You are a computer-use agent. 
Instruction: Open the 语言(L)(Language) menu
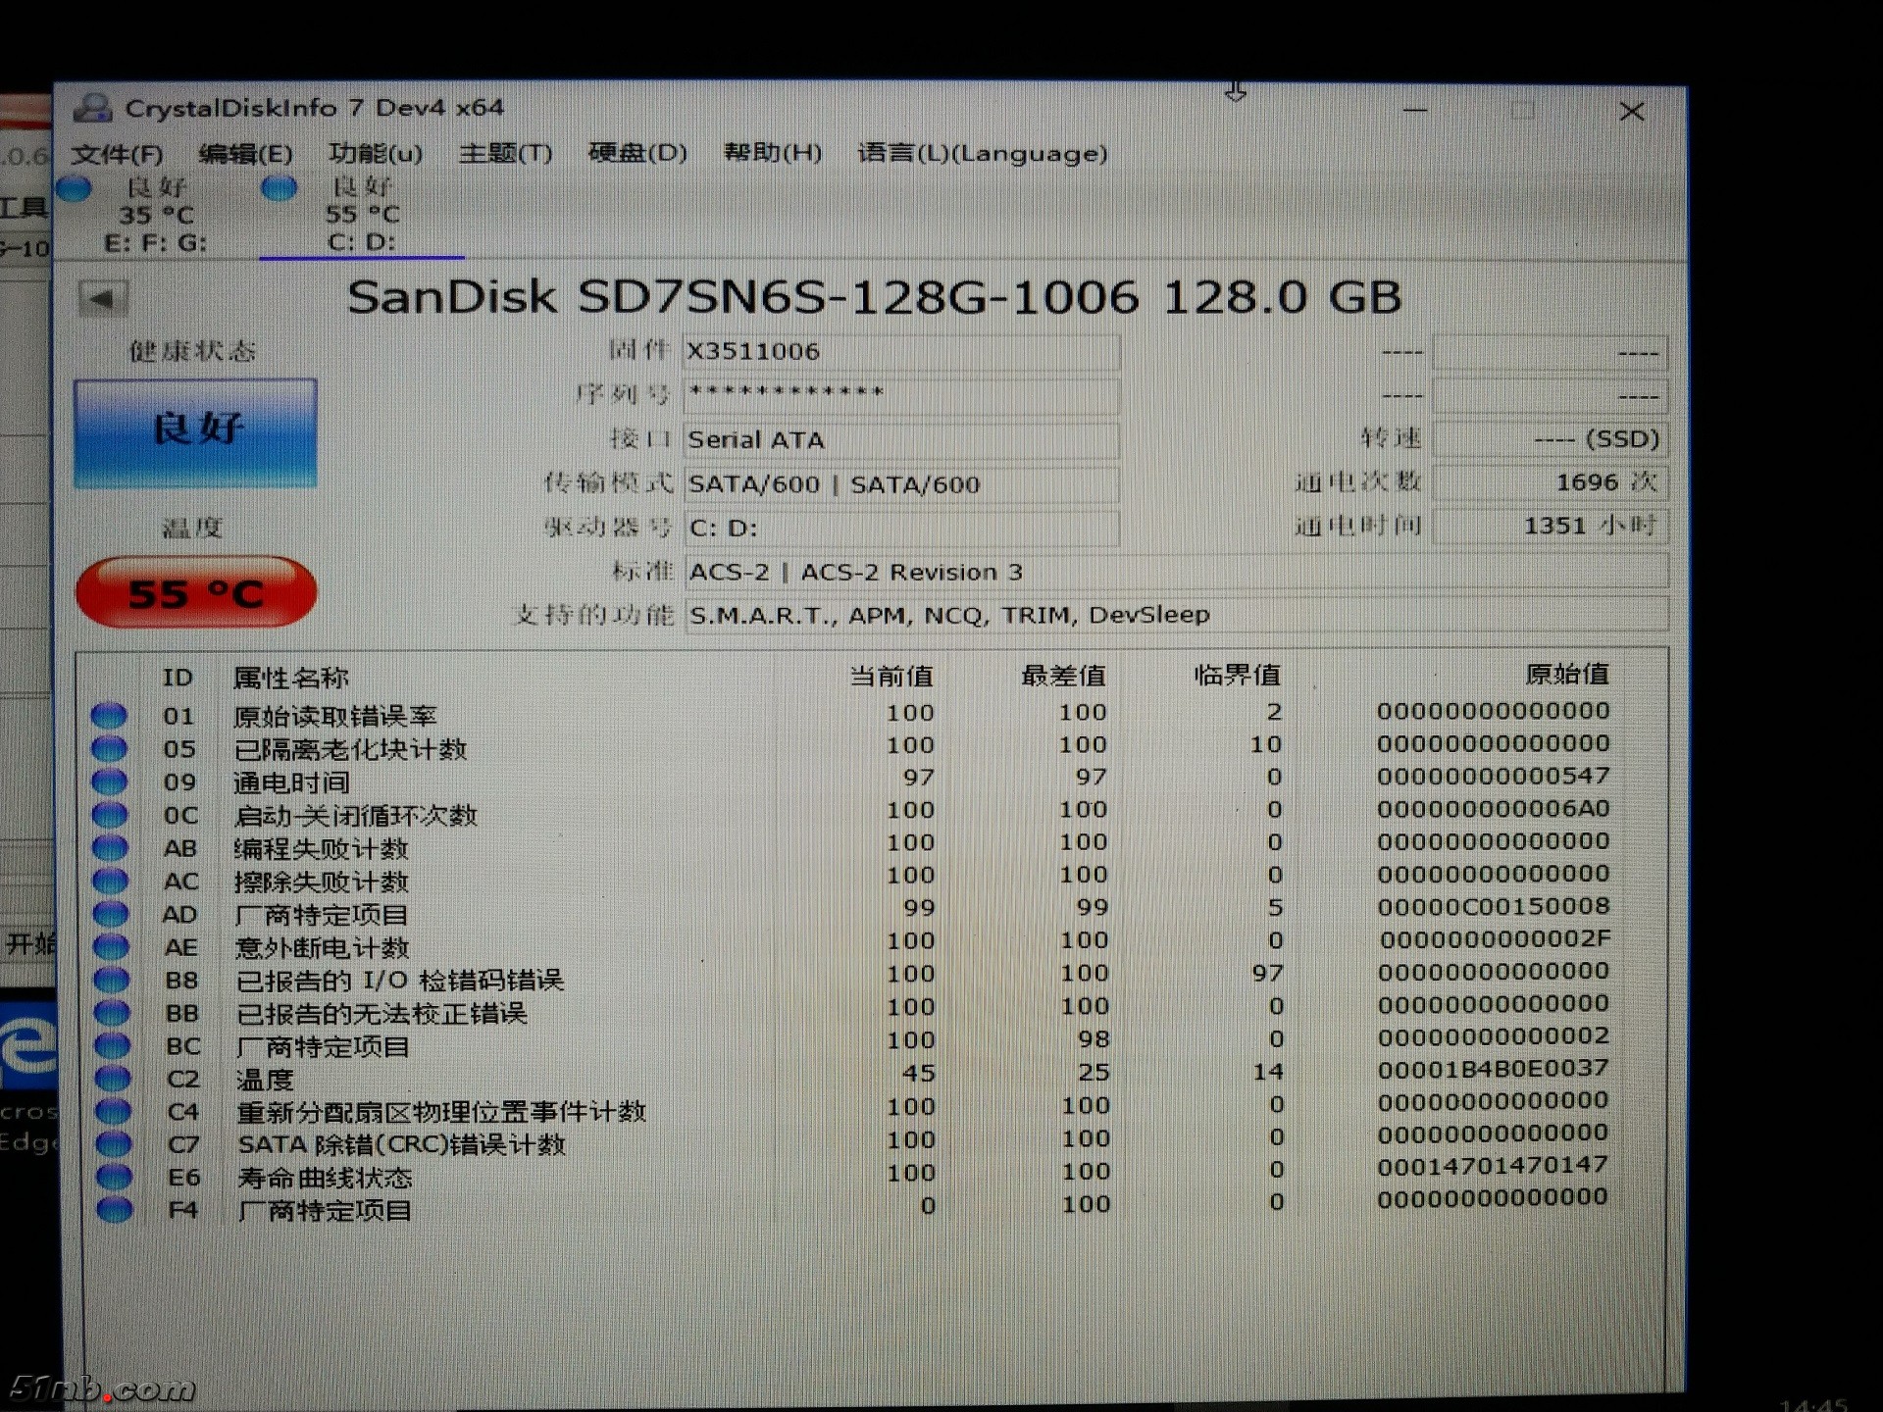(x=982, y=154)
